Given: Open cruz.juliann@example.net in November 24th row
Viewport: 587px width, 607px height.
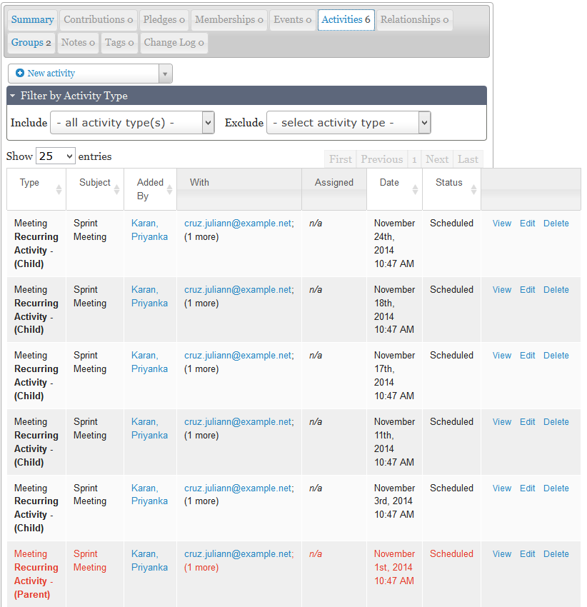Looking at the screenshot, I should tap(239, 224).
